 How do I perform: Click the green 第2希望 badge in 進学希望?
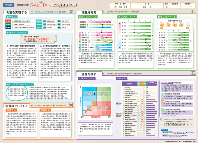[x=8, y=24]
